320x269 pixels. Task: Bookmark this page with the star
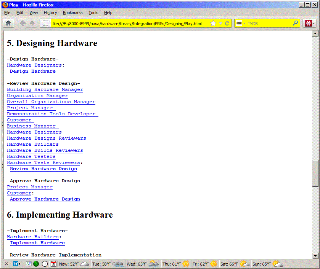213,24
